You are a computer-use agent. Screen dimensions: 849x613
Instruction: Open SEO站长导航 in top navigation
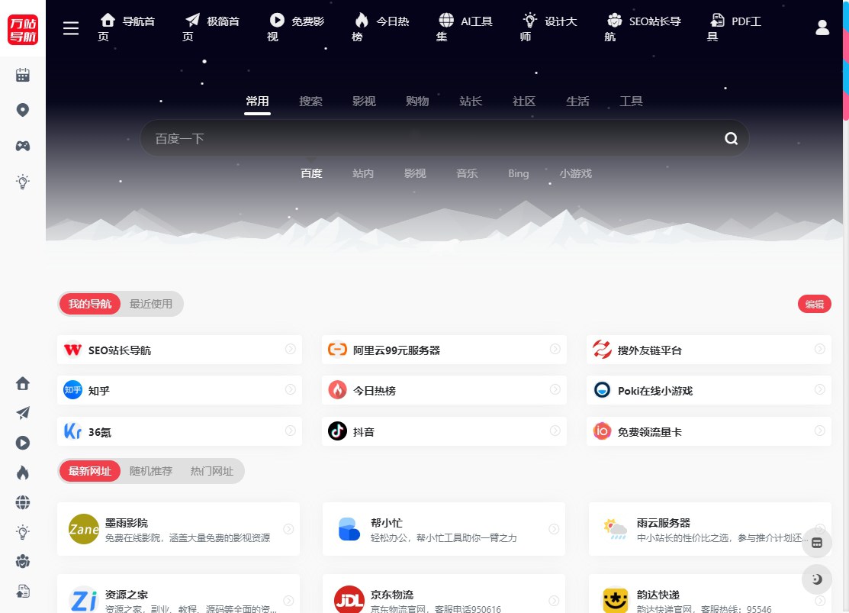[x=643, y=28]
